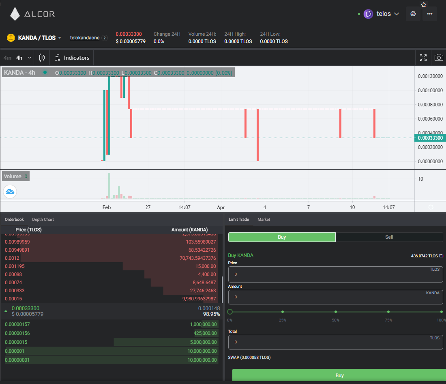Set amount slider to 25%
The width and height of the screenshot is (446, 384).
(283, 312)
